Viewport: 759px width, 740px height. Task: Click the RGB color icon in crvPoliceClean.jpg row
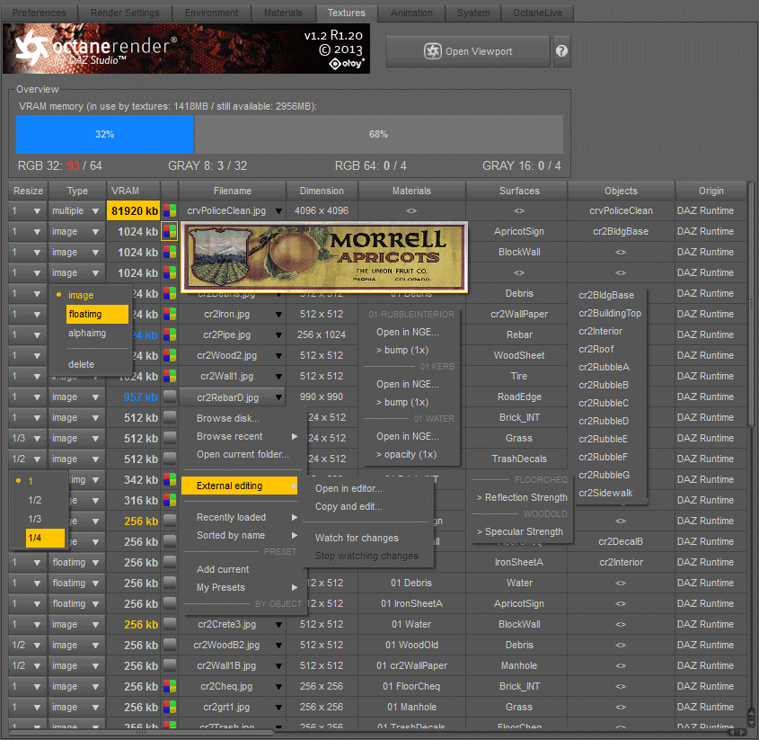(170, 210)
